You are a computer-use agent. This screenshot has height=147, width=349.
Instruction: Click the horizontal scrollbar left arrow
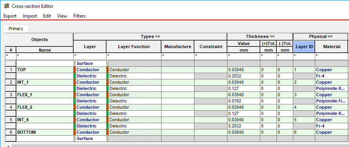click(x=9, y=146)
